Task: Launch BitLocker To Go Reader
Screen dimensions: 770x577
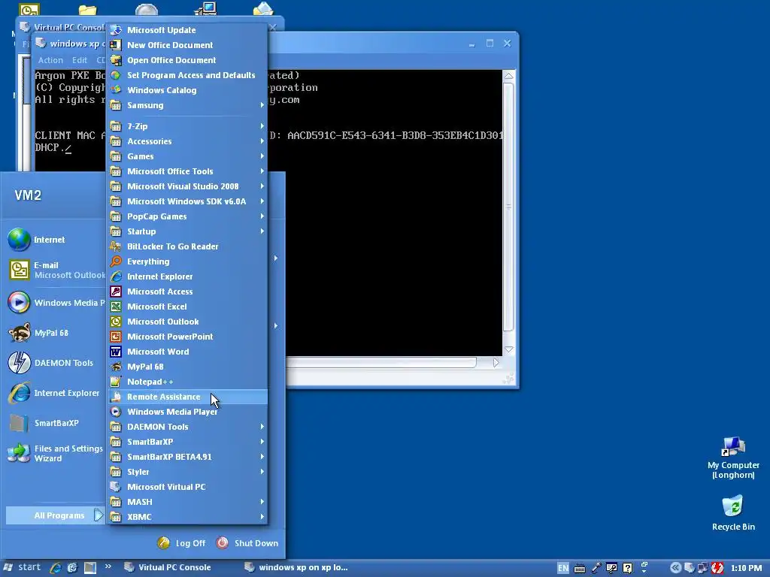Action: [x=187, y=246]
